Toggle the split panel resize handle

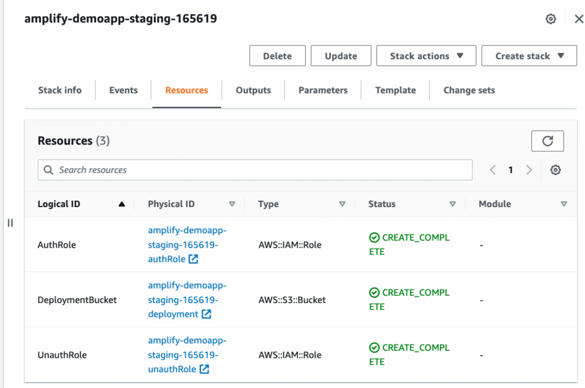pos(10,223)
